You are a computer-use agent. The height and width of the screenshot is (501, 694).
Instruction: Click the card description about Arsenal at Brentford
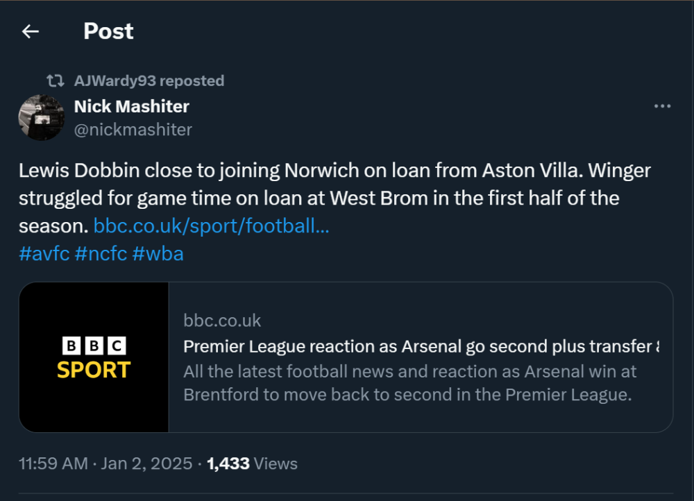(409, 383)
